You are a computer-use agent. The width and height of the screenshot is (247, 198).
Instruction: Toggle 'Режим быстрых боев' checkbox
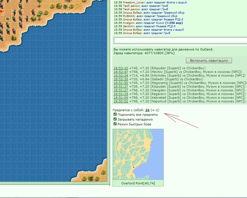(115, 124)
